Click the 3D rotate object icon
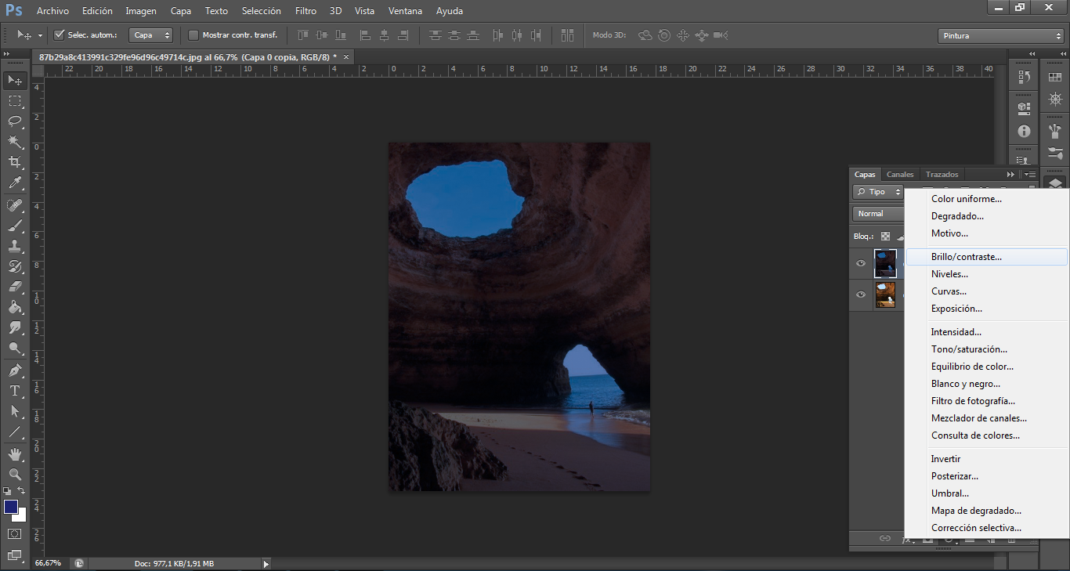Image resolution: width=1070 pixels, height=571 pixels. (x=645, y=35)
